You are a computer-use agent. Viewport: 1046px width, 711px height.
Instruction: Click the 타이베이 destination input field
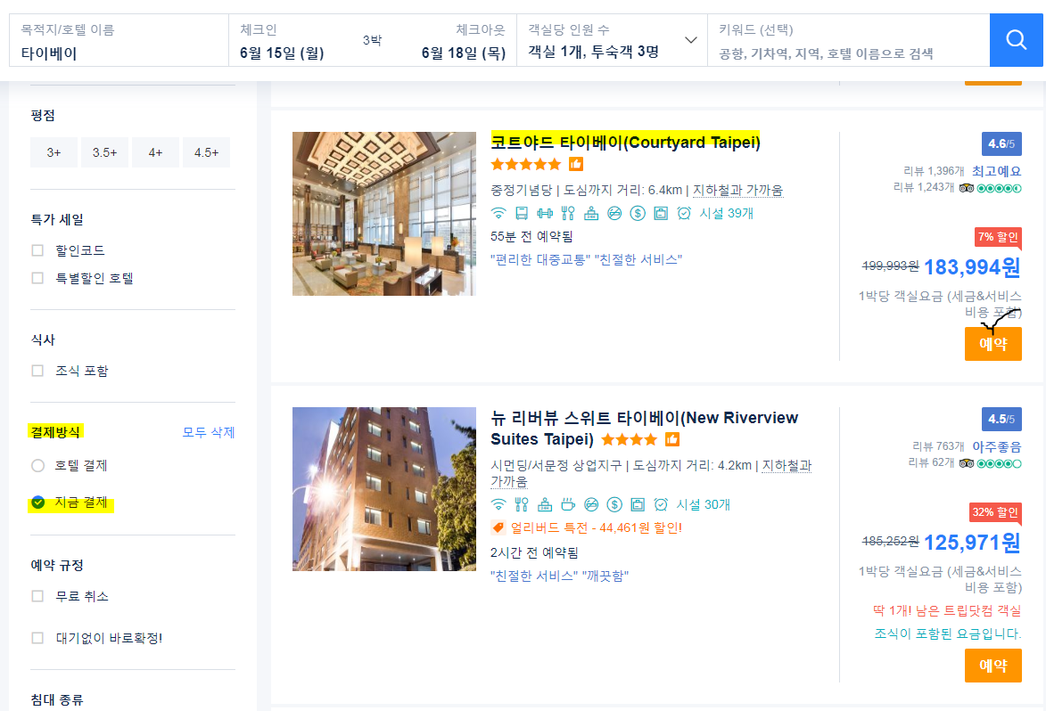click(119, 40)
